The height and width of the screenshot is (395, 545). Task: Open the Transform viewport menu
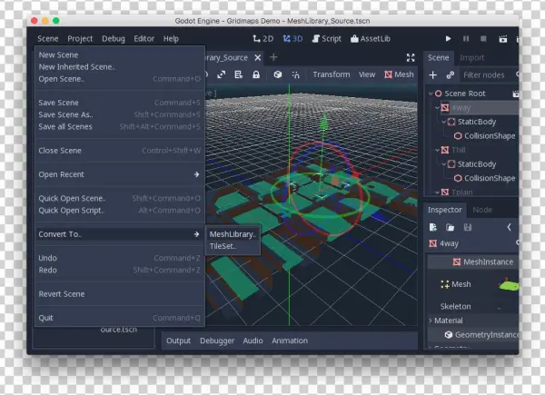[332, 74]
